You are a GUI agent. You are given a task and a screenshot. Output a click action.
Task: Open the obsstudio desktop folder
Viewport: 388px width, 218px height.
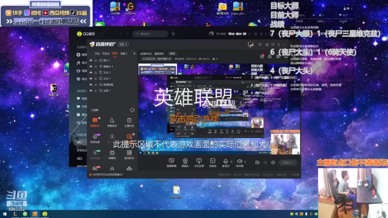[x=176, y=192]
